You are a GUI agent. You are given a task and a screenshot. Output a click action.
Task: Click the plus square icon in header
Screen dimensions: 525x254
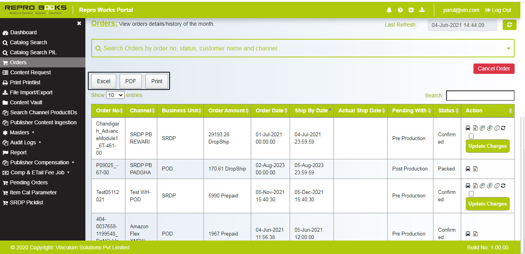(x=411, y=10)
